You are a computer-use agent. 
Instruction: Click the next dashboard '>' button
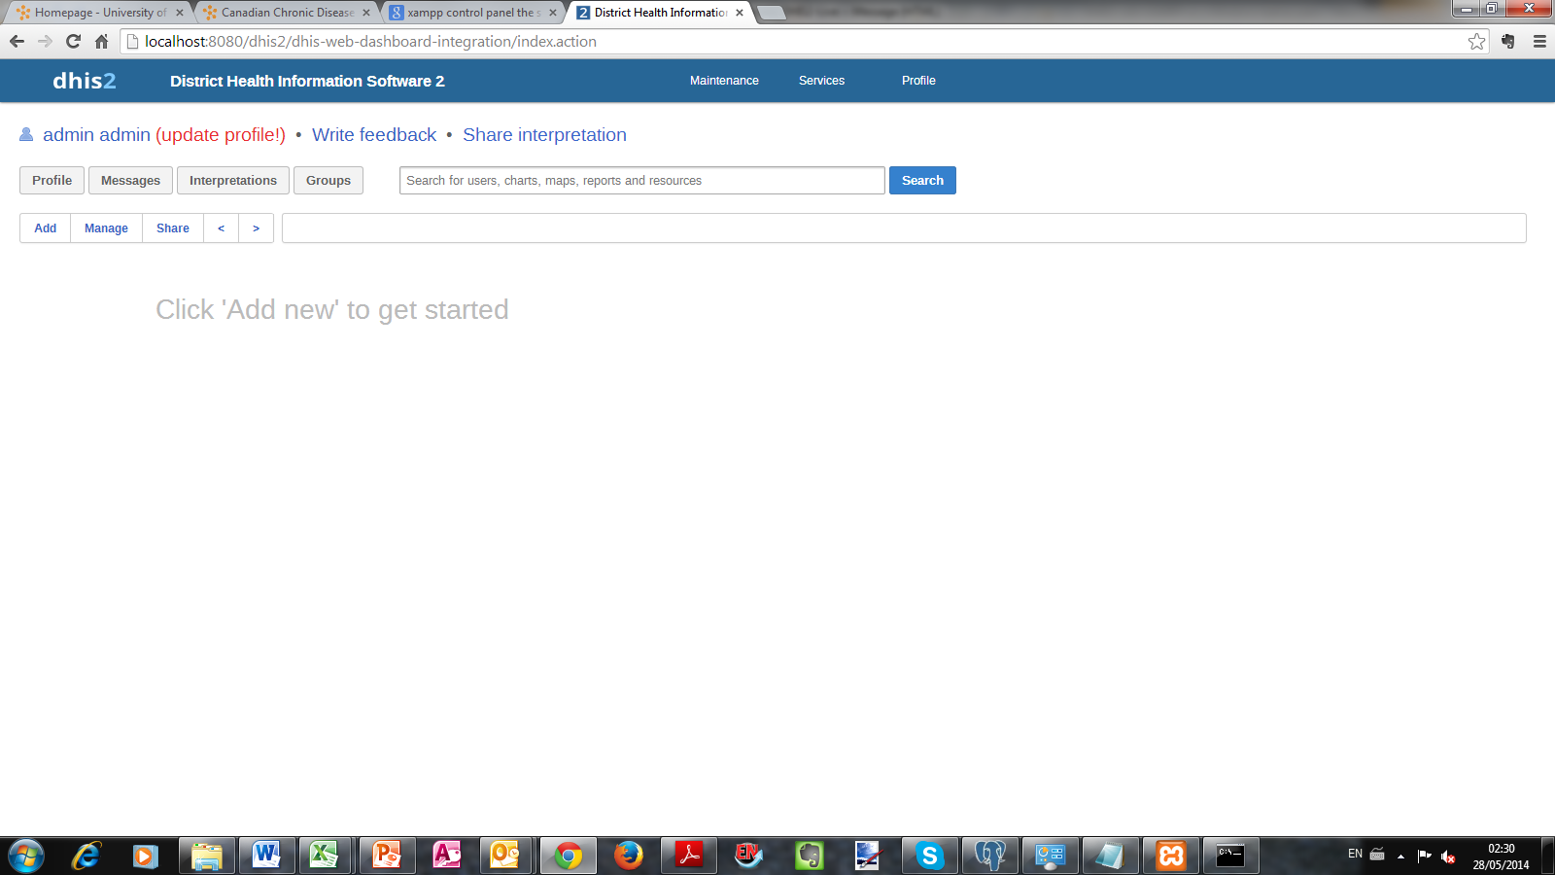click(x=257, y=228)
